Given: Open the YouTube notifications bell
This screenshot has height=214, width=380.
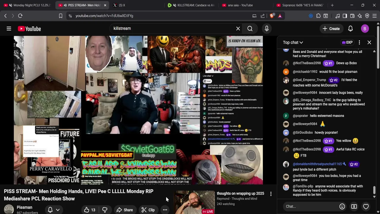Looking at the screenshot, I should coord(350,29).
